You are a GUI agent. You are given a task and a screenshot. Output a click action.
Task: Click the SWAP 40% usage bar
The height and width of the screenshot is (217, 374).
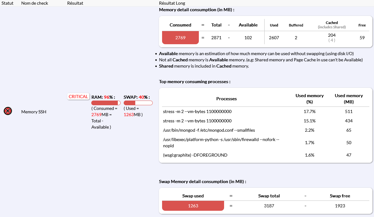coord(138,103)
